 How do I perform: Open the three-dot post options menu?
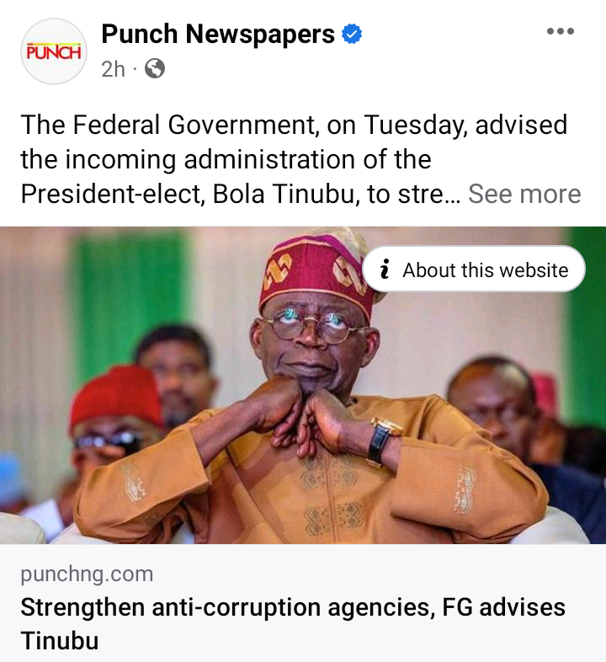[x=560, y=31]
